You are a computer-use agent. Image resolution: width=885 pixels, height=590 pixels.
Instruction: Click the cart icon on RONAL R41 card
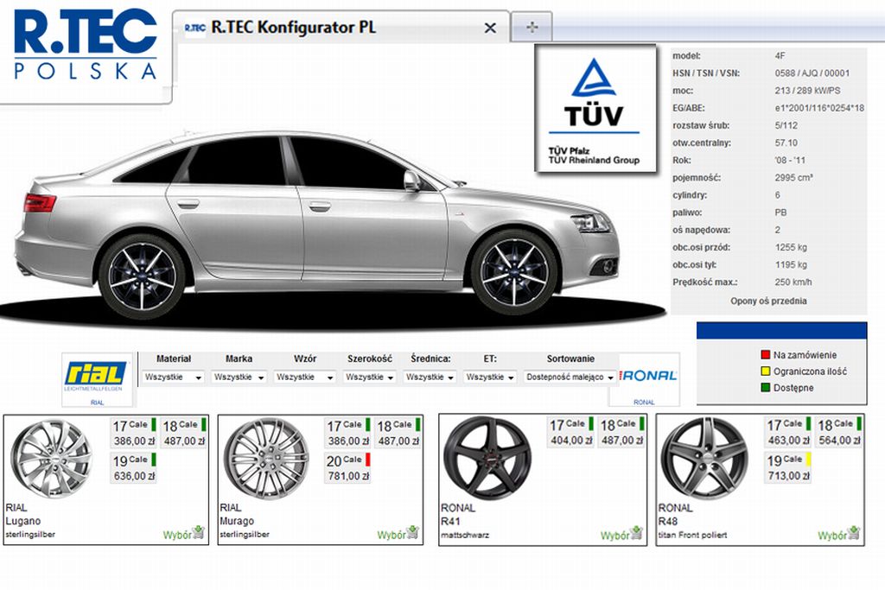(x=636, y=532)
